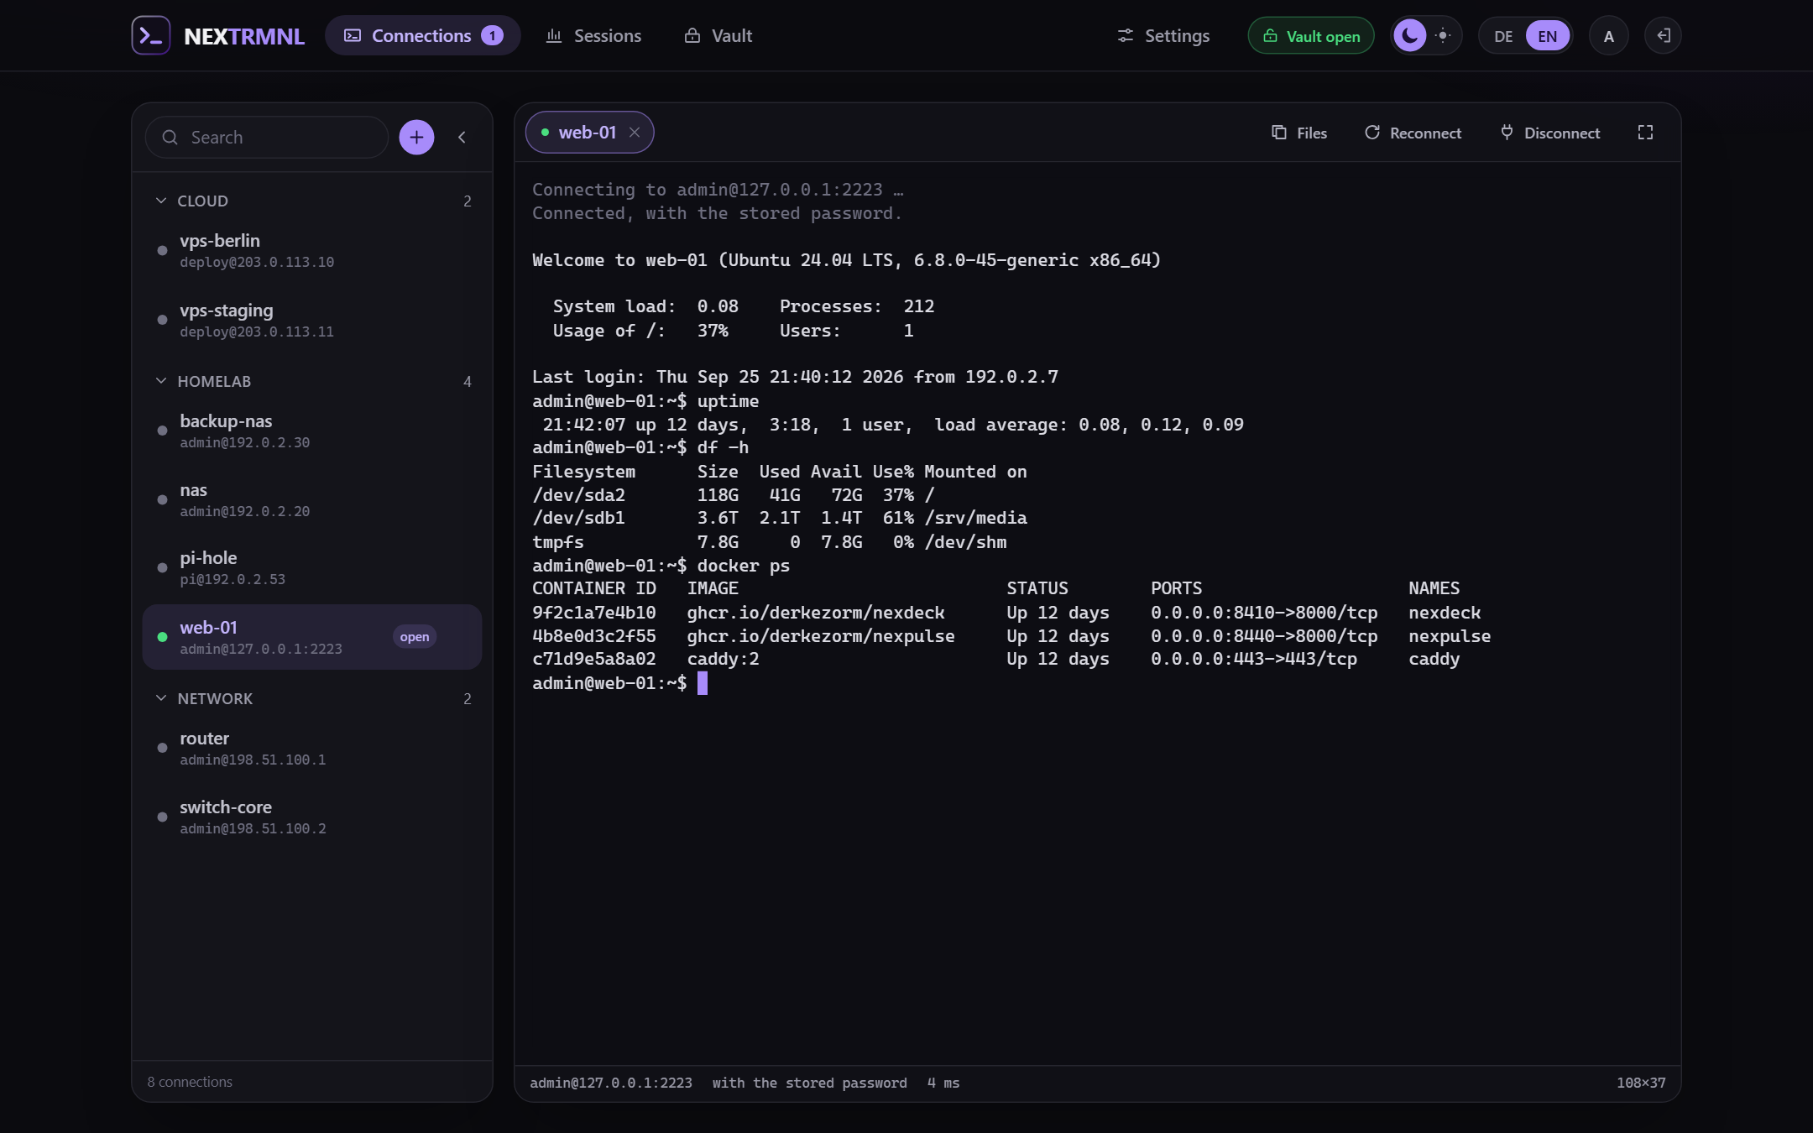Disconnect the session
Viewport: 1813px width, 1133px height.
pyautogui.click(x=1550, y=133)
